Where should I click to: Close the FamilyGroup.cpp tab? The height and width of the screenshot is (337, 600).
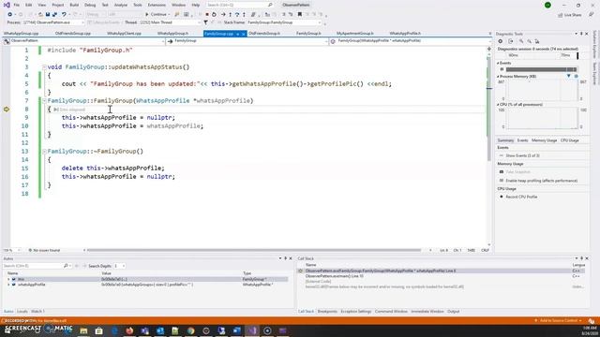pos(244,34)
